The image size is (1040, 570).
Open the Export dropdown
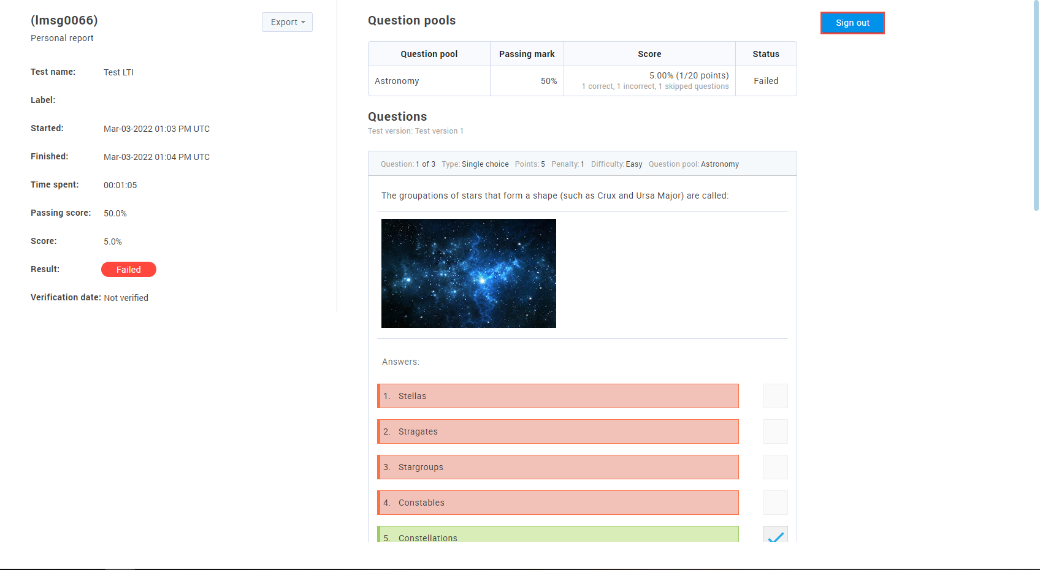(x=287, y=22)
